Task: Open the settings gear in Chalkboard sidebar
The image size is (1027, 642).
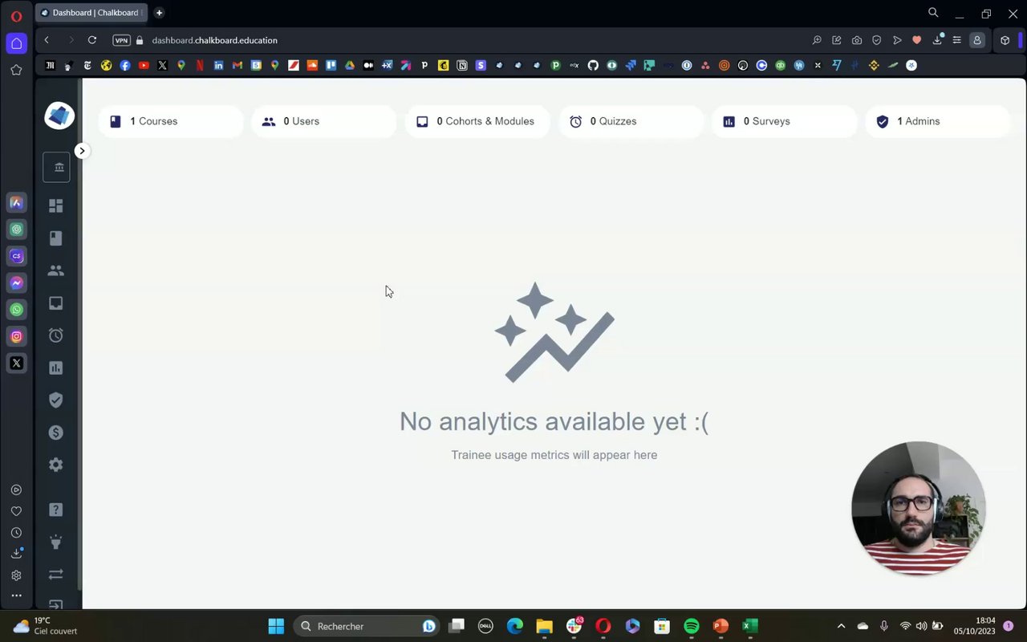Action: [x=55, y=465]
